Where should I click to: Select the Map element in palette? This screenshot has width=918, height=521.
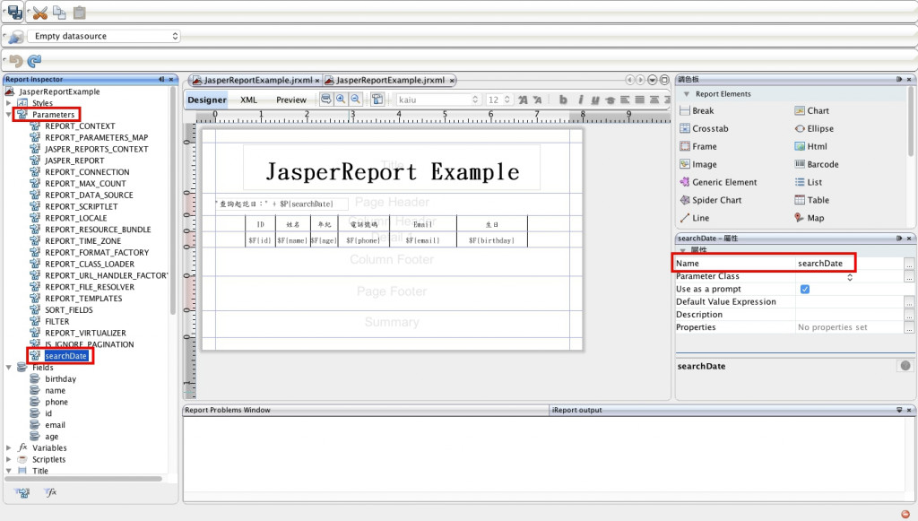tap(810, 218)
